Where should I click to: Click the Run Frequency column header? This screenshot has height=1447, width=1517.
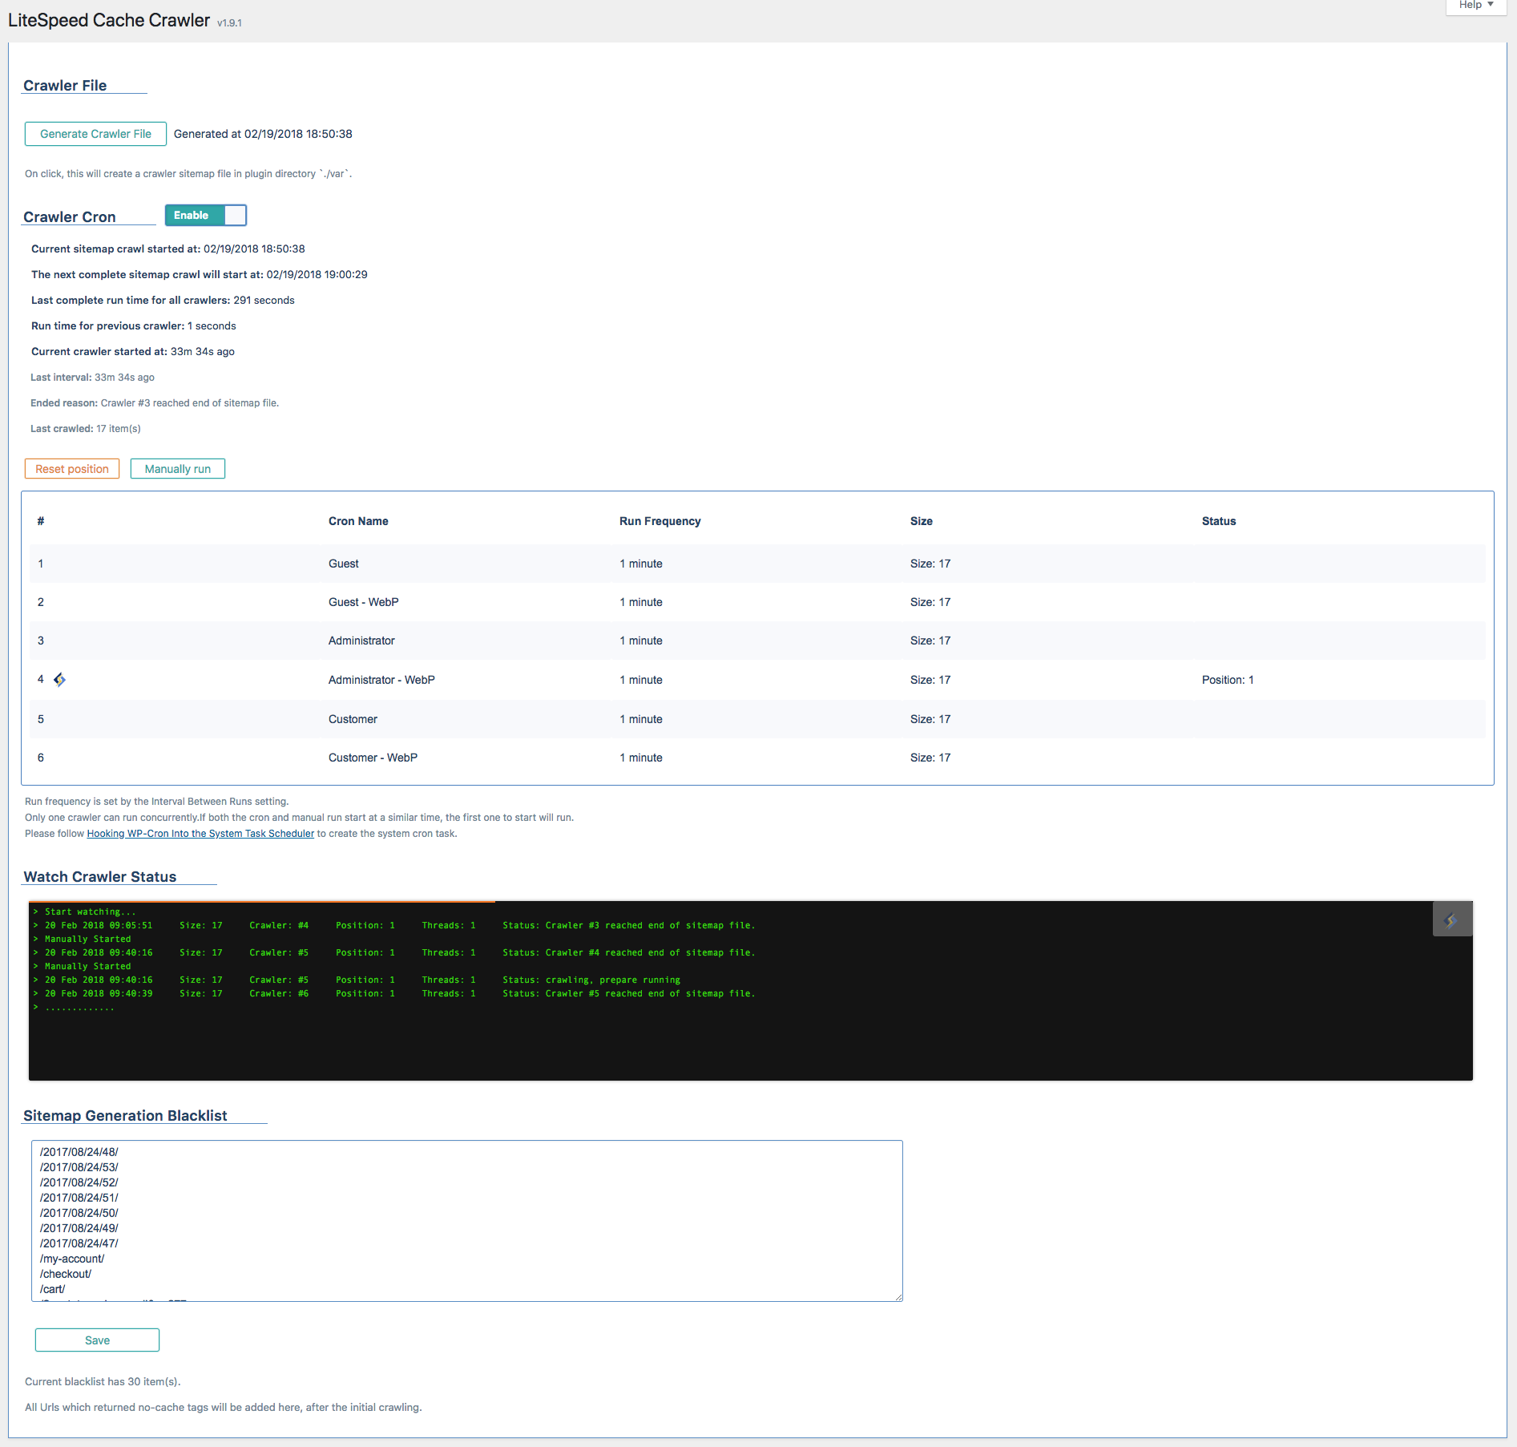click(x=660, y=521)
